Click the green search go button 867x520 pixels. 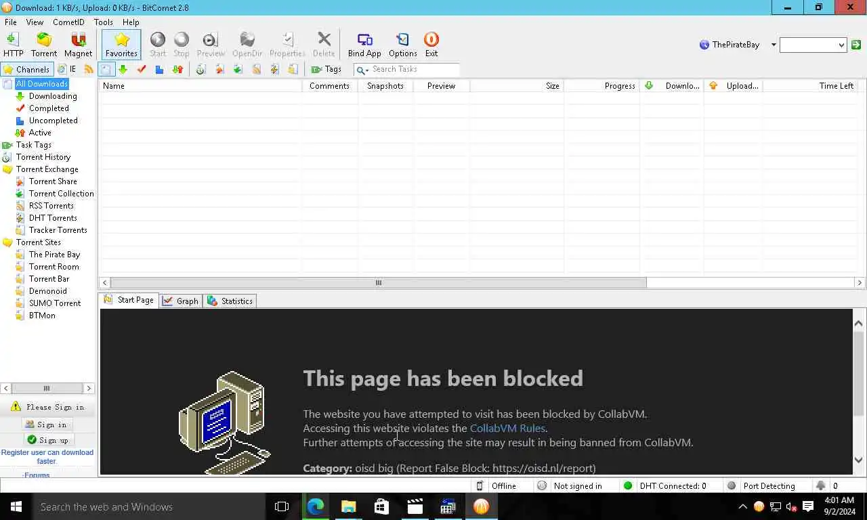856,45
